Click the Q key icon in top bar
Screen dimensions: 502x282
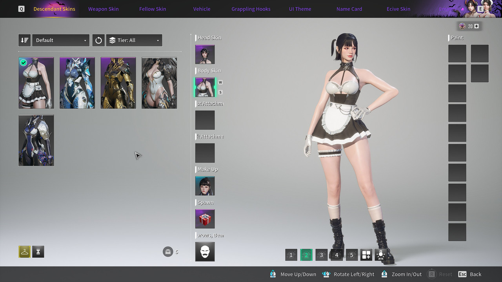click(21, 9)
